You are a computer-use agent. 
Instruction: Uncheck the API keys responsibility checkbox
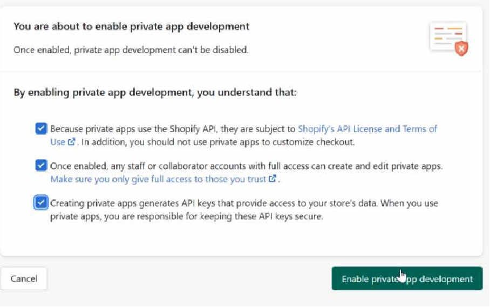pos(41,202)
